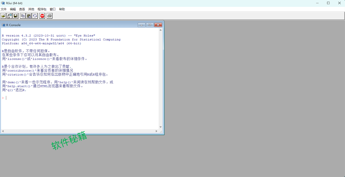Save the workspace using the floppy disk icon
345x177 pixels.
point(16,16)
